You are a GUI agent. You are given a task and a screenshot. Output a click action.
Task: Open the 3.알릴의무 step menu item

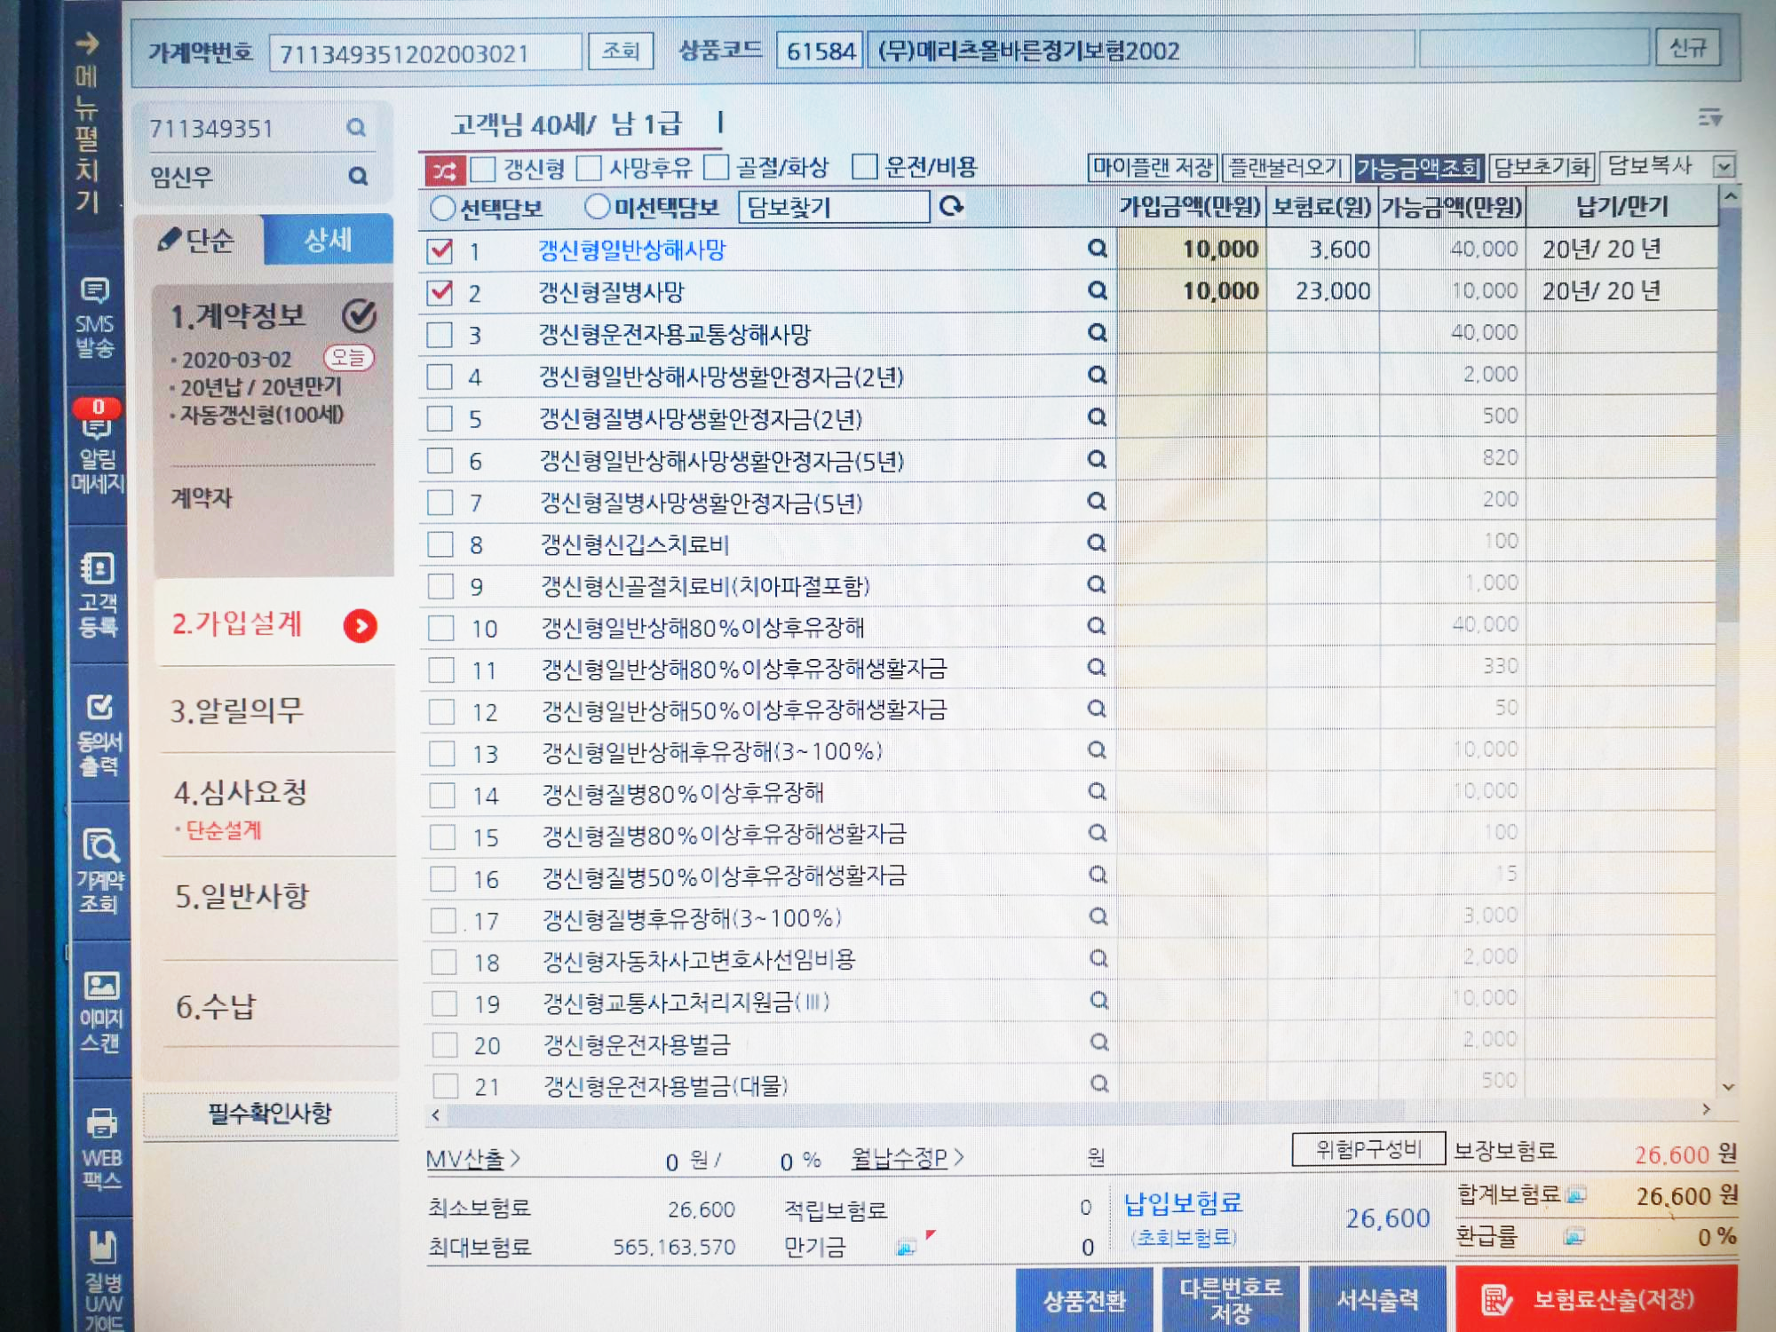point(238,710)
